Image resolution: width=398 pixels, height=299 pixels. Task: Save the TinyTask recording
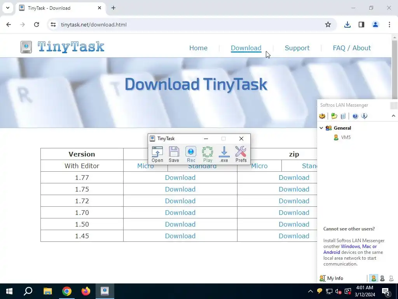[174, 154]
